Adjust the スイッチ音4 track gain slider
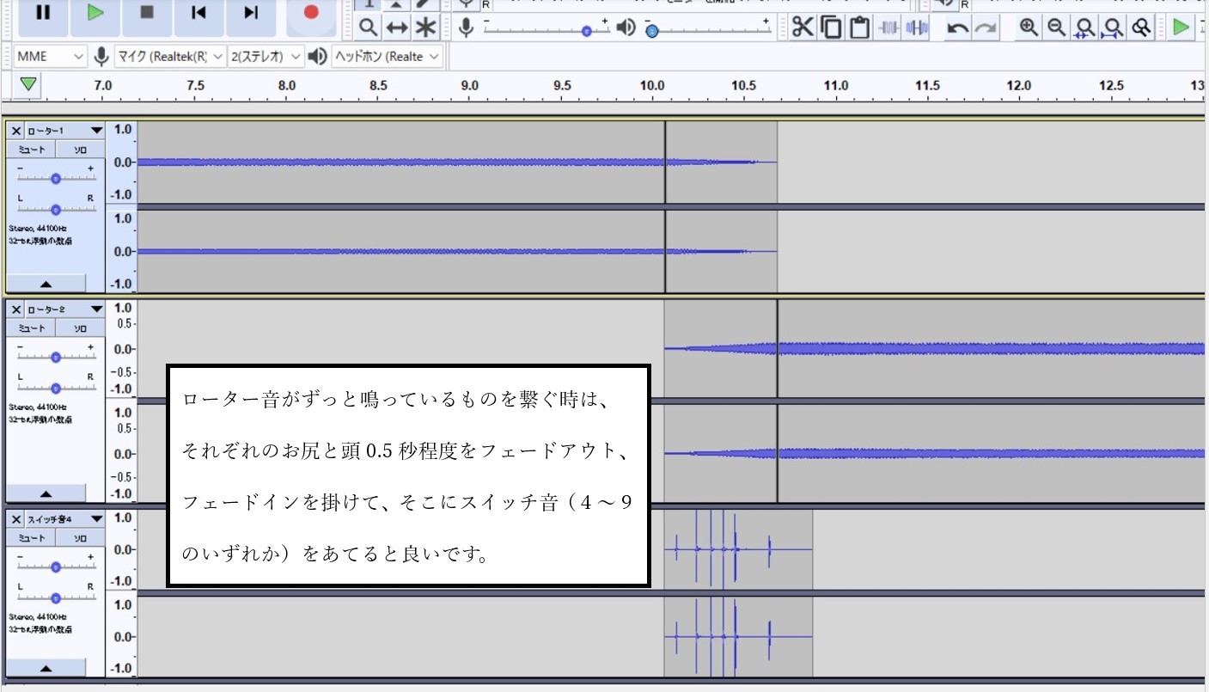The width and height of the screenshot is (1209, 692). point(56,566)
